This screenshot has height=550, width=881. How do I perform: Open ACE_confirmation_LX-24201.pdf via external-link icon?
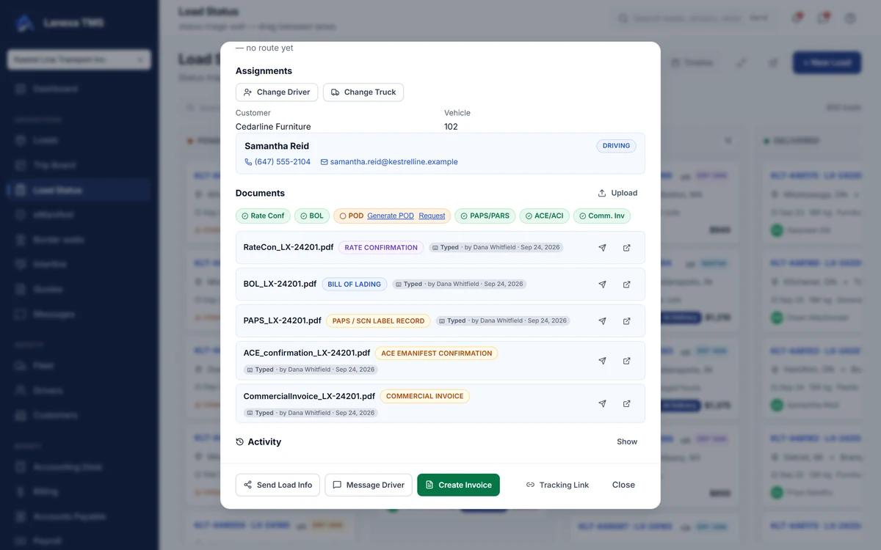coord(626,361)
